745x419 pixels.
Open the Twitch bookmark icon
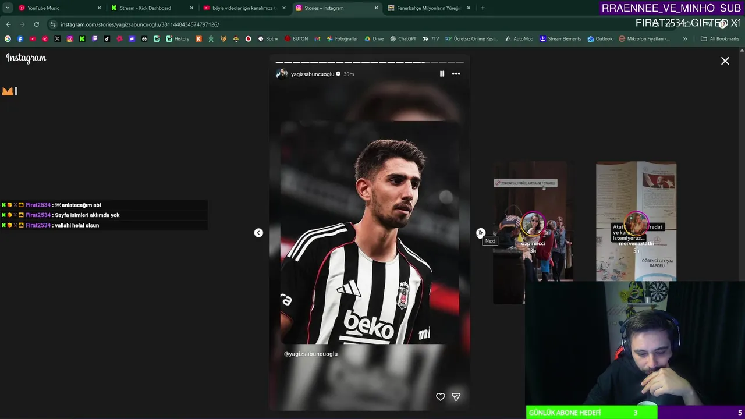click(x=95, y=39)
